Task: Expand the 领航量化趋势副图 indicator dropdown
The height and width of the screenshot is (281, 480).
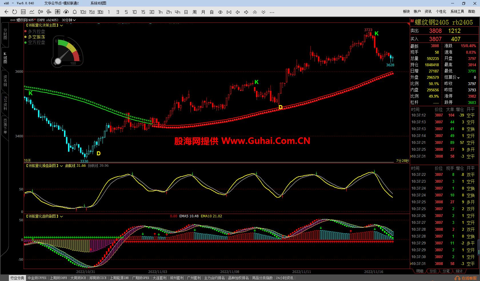Action: pyautogui.click(x=61, y=216)
